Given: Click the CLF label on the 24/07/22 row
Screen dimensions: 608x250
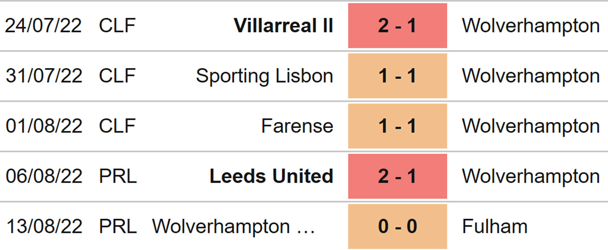Looking at the screenshot, I should (x=117, y=26).
